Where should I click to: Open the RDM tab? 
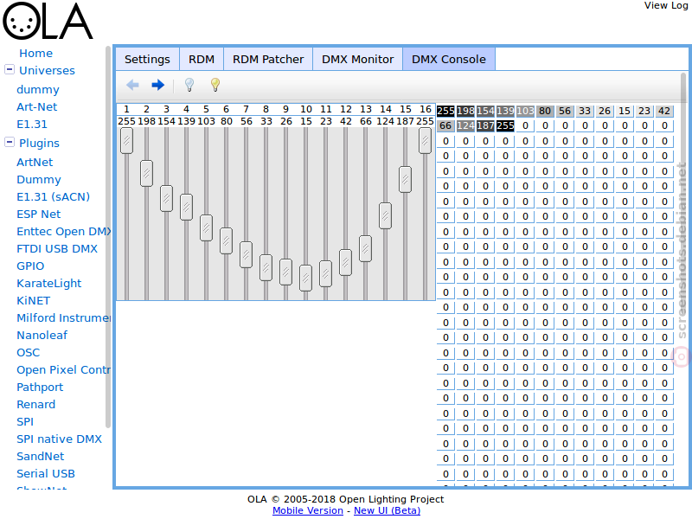(x=202, y=59)
